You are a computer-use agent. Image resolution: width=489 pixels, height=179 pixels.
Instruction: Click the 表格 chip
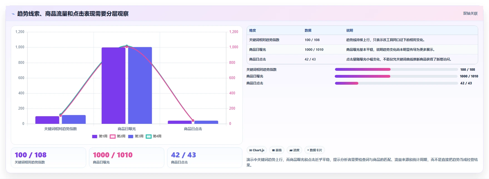click(277, 150)
